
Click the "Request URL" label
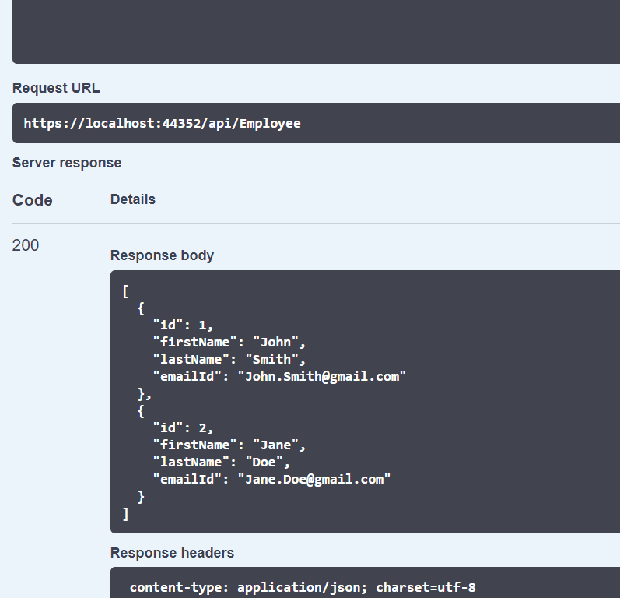[56, 88]
